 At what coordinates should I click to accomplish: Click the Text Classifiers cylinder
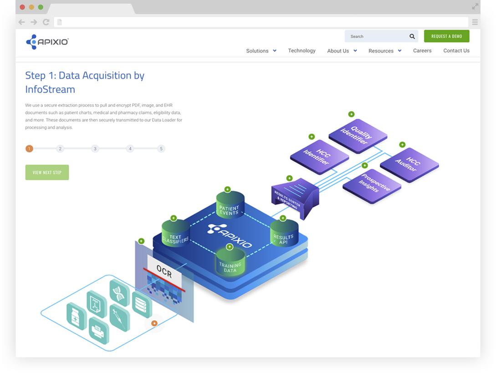click(175, 234)
